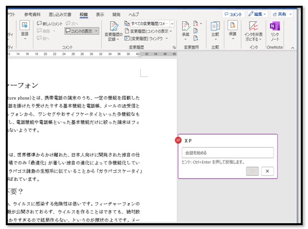Click the 次へ next comment button

(72, 24)
